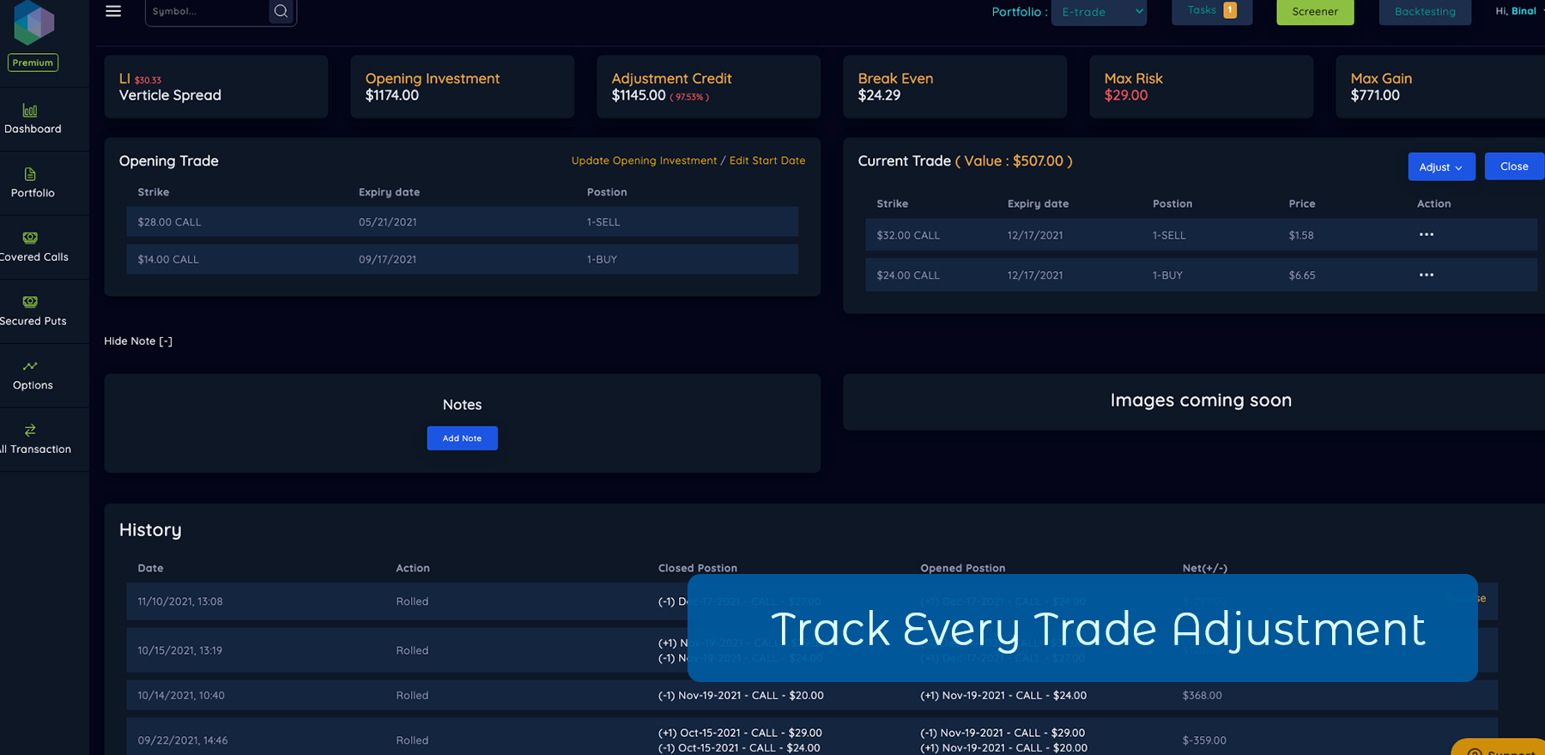Click the hamburger menu icon
This screenshot has height=755, width=1545.
pyautogui.click(x=113, y=11)
